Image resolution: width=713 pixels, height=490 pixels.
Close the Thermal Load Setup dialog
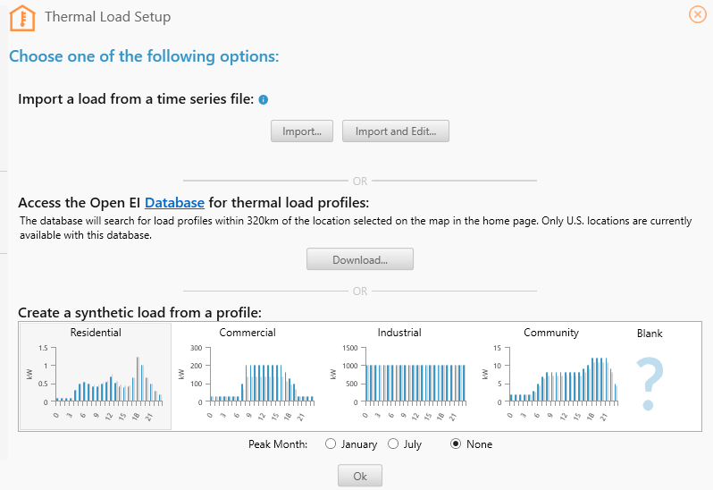(698, 14)
